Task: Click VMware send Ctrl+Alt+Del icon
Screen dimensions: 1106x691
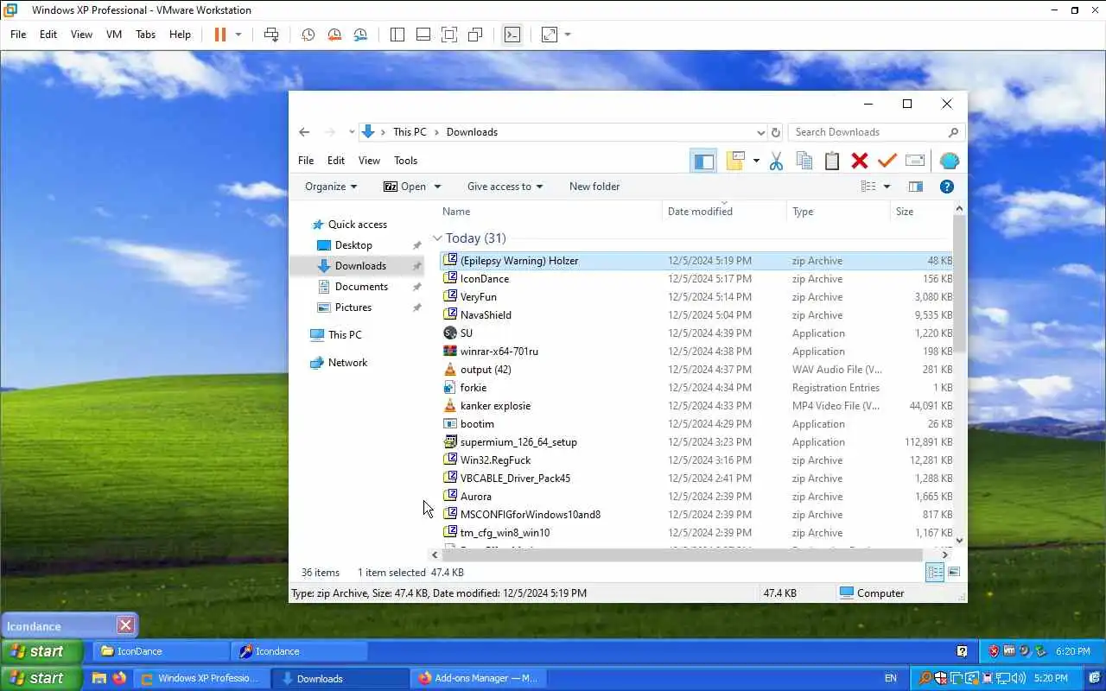Action: [x=271, y=35]
